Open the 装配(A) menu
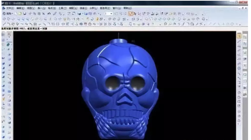251x140 pixels. [73, 8]
